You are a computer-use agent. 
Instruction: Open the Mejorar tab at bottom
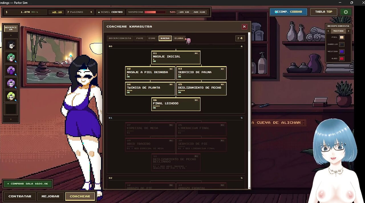(x=50, y=196)
